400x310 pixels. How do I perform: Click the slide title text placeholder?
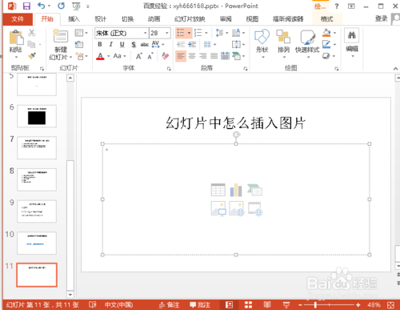tap(236, 123)
